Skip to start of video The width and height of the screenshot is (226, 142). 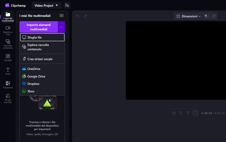click(174, 113)
